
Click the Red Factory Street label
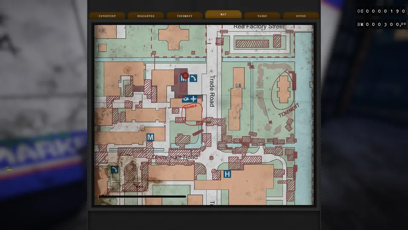coord(259,26)
